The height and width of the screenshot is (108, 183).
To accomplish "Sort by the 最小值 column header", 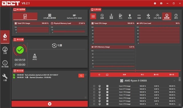I will (156, 75).
